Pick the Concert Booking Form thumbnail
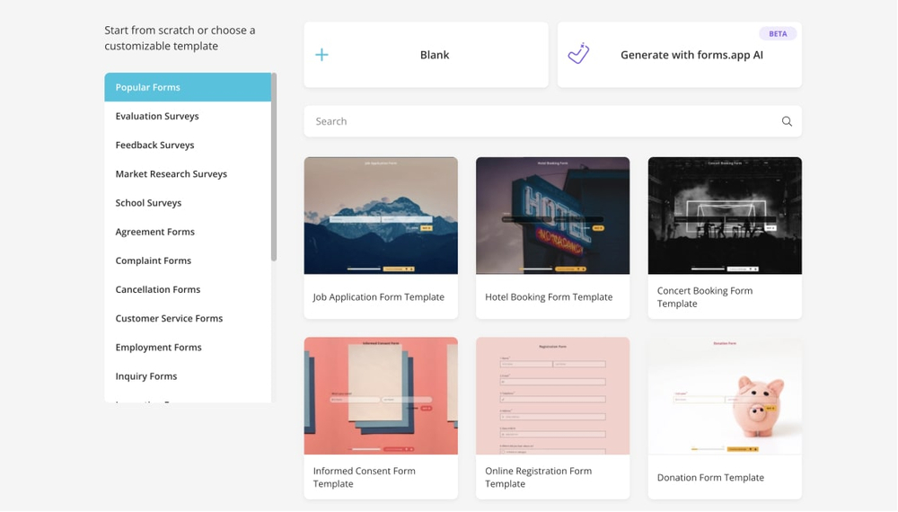The width and height of the screenshot is (898, 512). [725, 216]
